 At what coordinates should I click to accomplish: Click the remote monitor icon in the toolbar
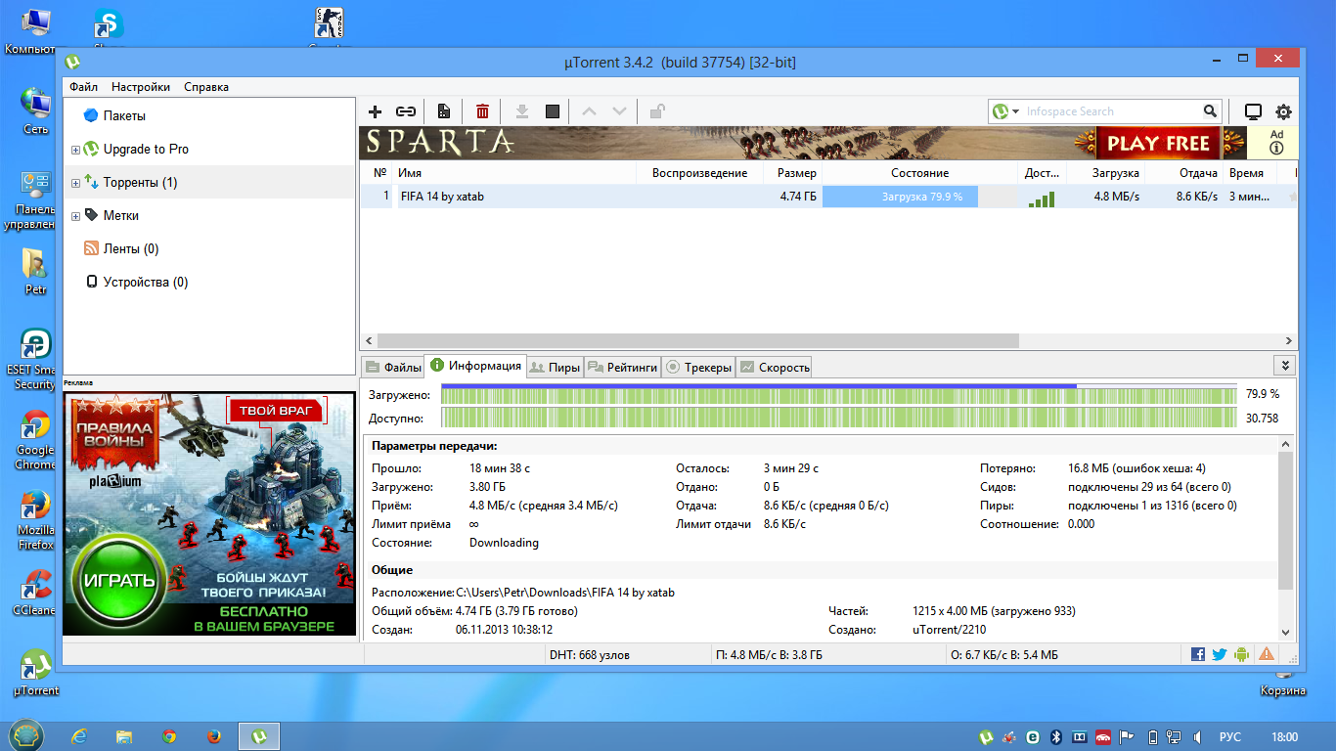pyautogui.click(x=1253, y=111)
